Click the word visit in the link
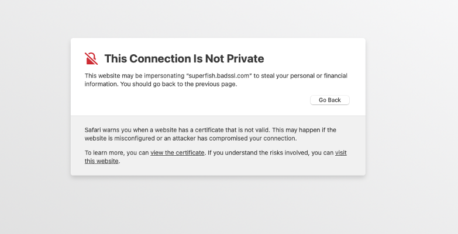 coord(341,153)
